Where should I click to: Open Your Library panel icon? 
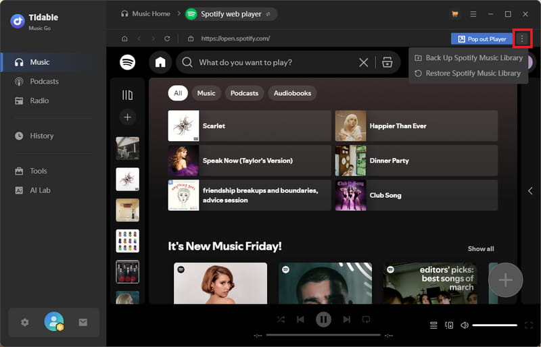pyautogui.click(x=127, y=95)
